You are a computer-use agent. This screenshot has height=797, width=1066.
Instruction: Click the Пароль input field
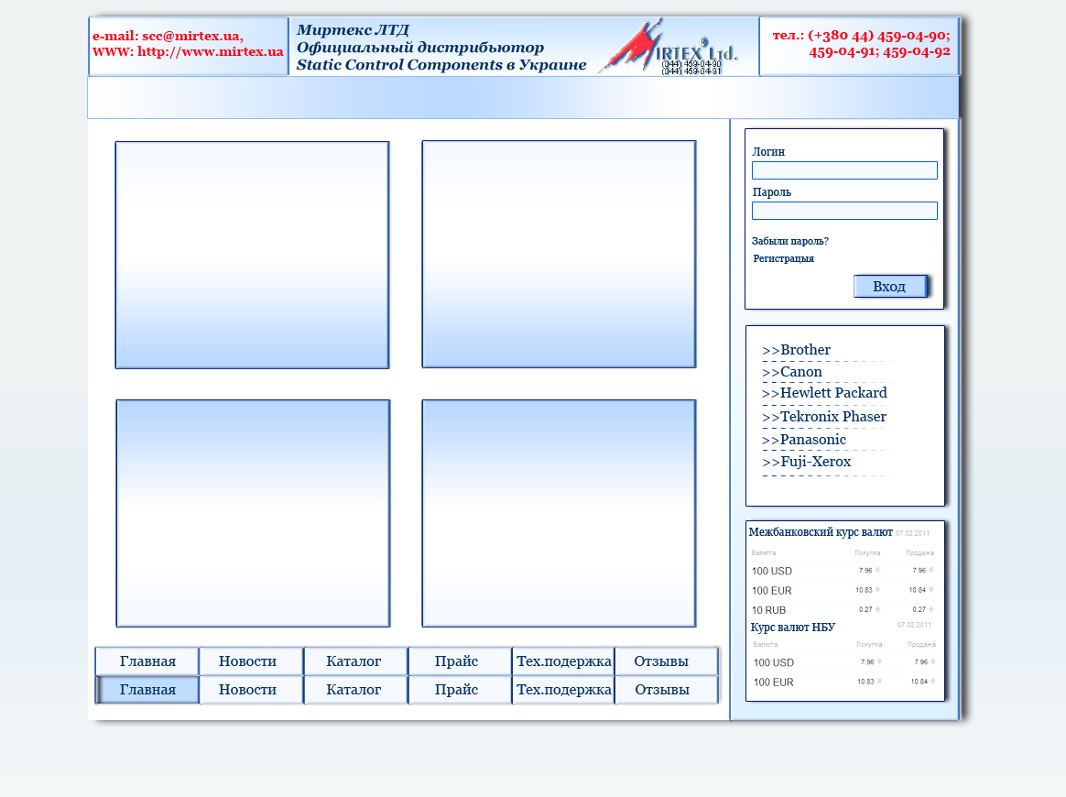pos(844,211)
